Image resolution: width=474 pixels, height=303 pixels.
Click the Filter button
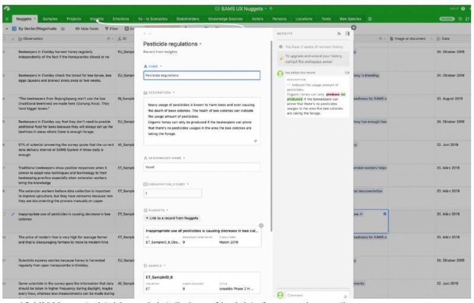(x=111, y=28)
